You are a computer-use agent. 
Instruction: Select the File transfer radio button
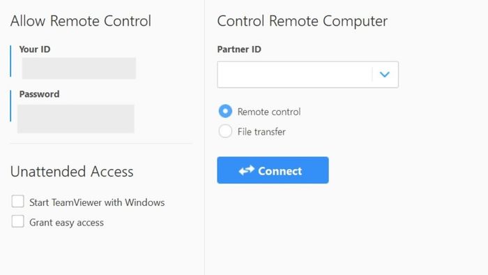point(225,131)
